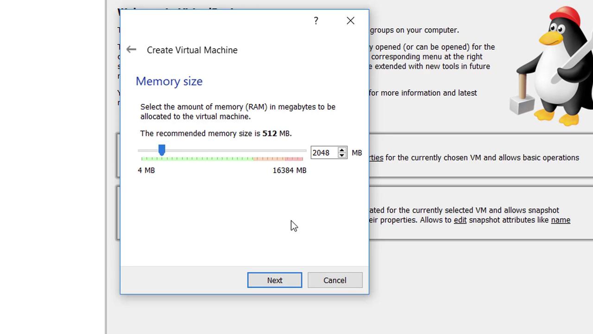
Task: Close the Create Virtual Machine dialog
Action: (x=350, y=21)
